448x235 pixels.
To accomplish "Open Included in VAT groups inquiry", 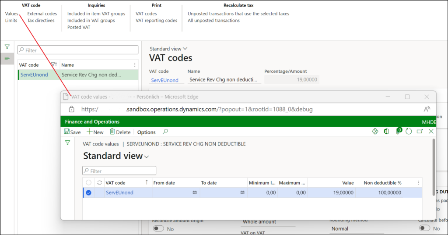I will (91, 20).
